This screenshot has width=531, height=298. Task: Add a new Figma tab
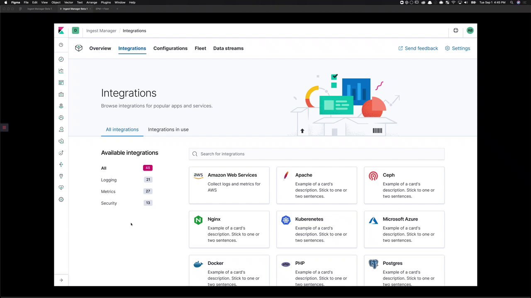coord(117,9)
